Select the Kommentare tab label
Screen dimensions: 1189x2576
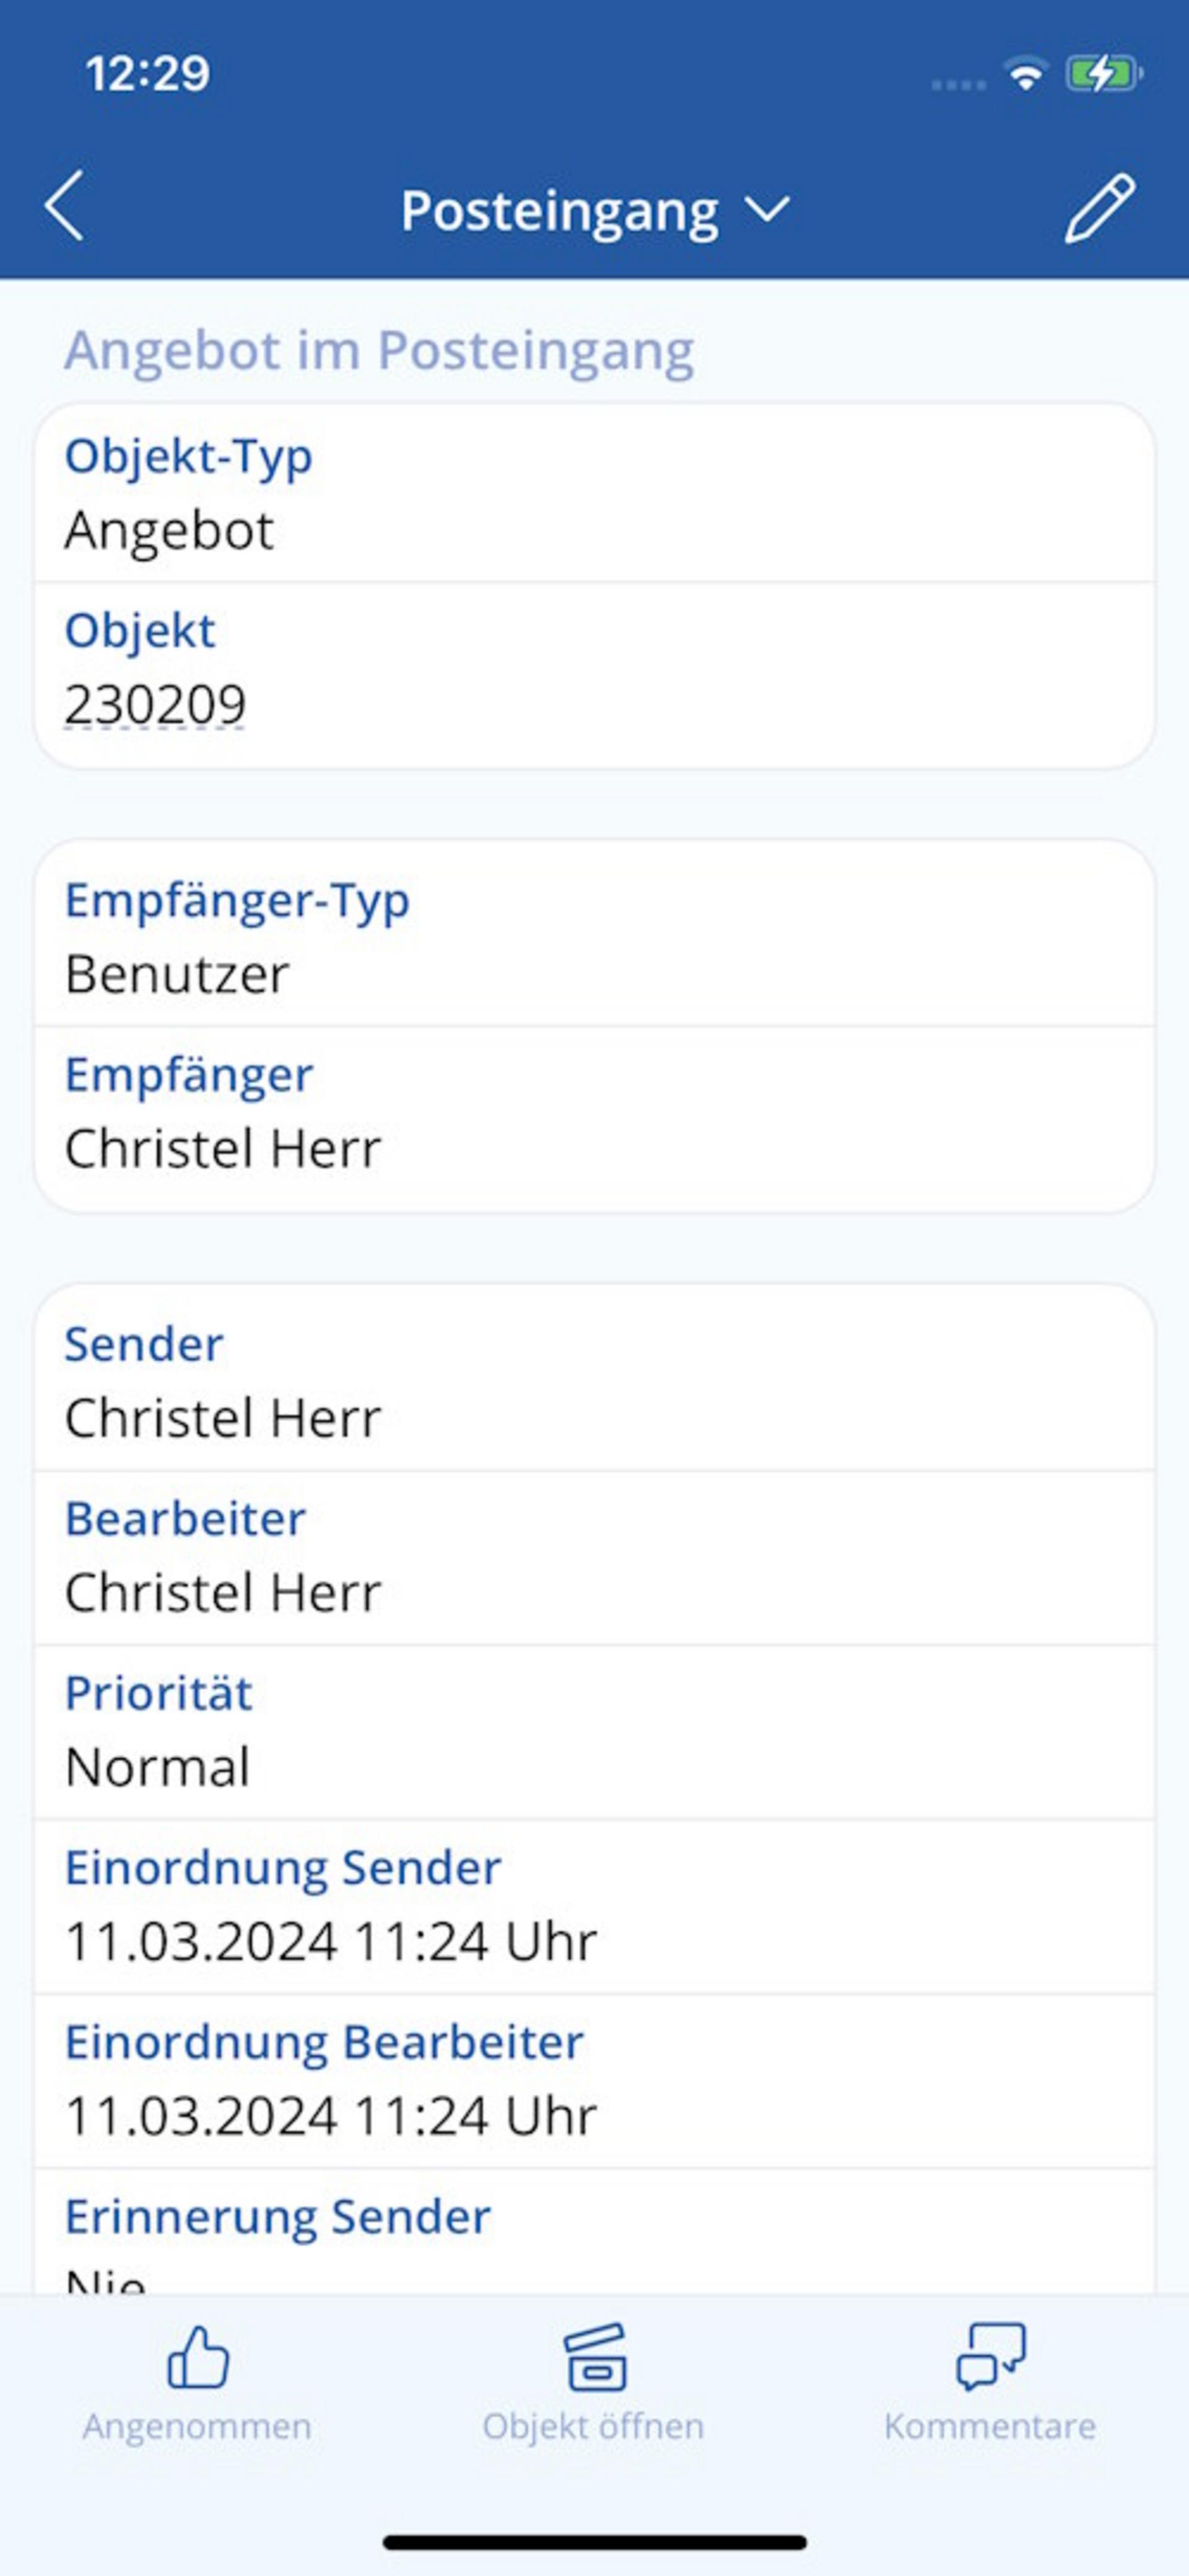pos(990,2426)
